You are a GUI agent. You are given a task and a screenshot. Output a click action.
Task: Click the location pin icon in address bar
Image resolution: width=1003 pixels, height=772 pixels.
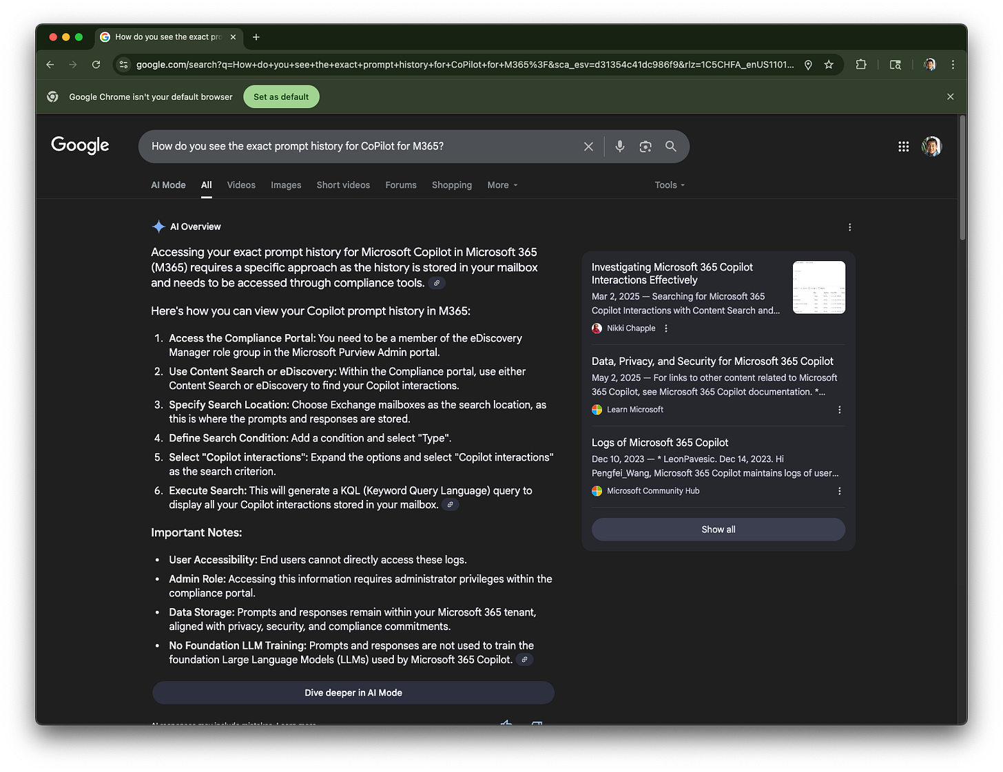[808, 65]
